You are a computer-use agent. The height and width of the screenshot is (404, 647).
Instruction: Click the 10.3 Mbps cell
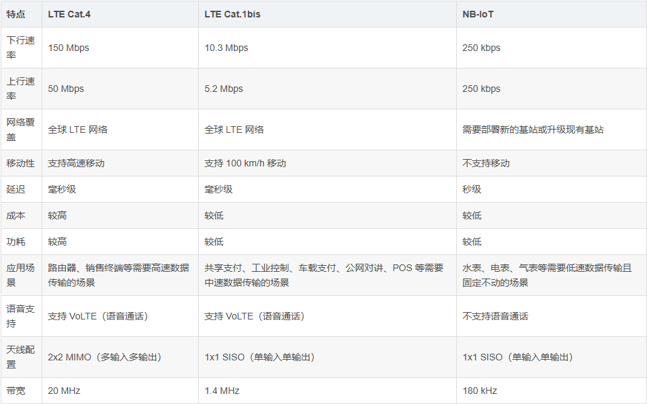point(226,48)
